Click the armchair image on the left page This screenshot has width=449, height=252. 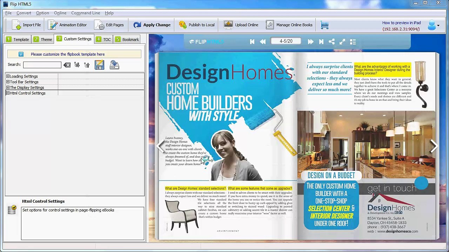(181, 216)
